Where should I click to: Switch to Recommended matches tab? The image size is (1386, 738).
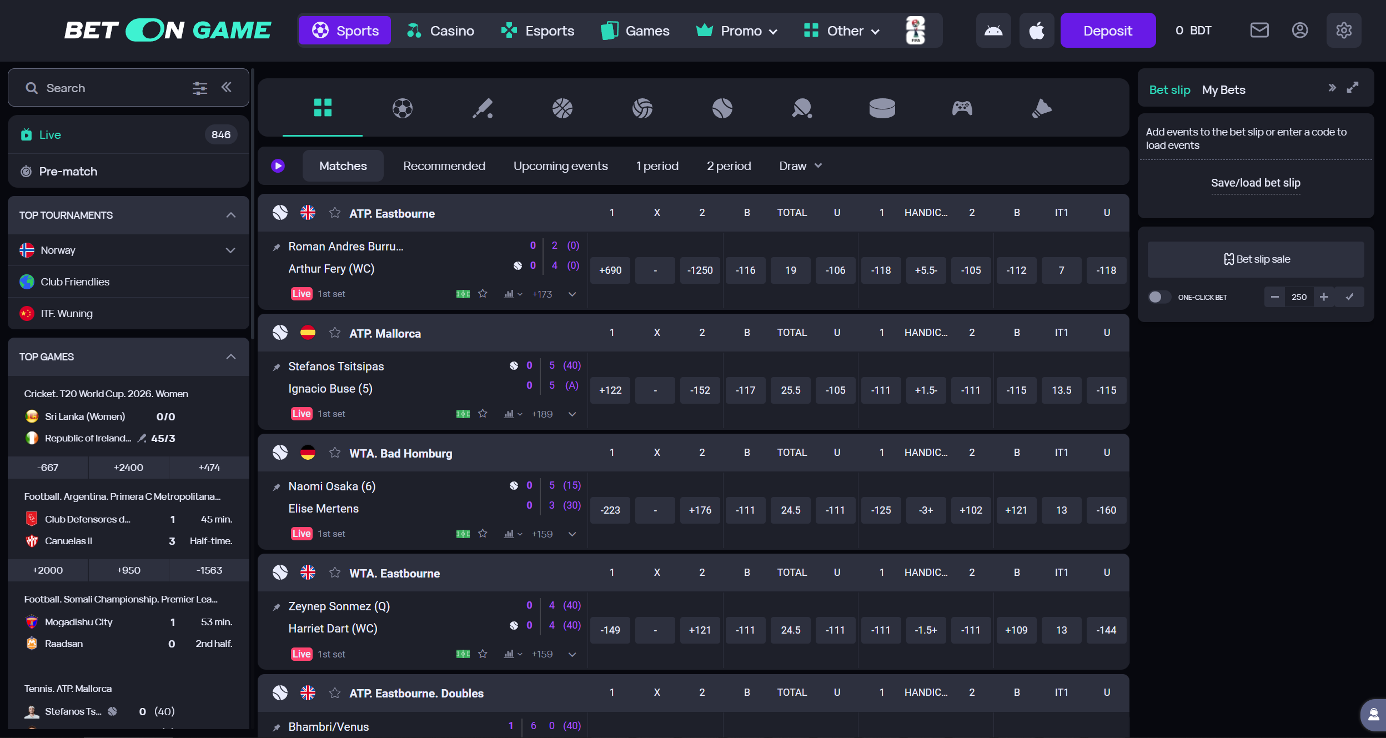click(444, 166)
